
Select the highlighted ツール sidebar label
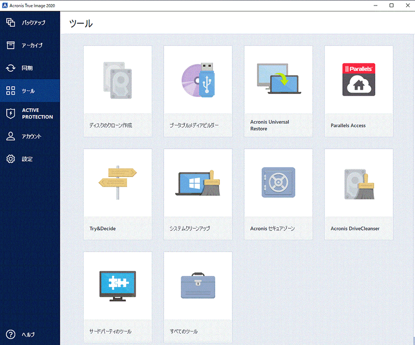coord(28,91)
